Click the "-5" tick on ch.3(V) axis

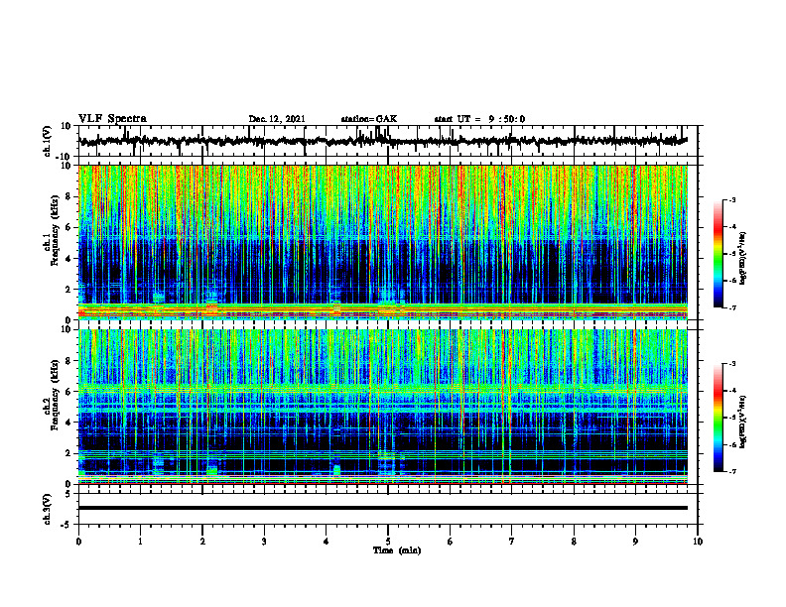[x=66, y=525]
